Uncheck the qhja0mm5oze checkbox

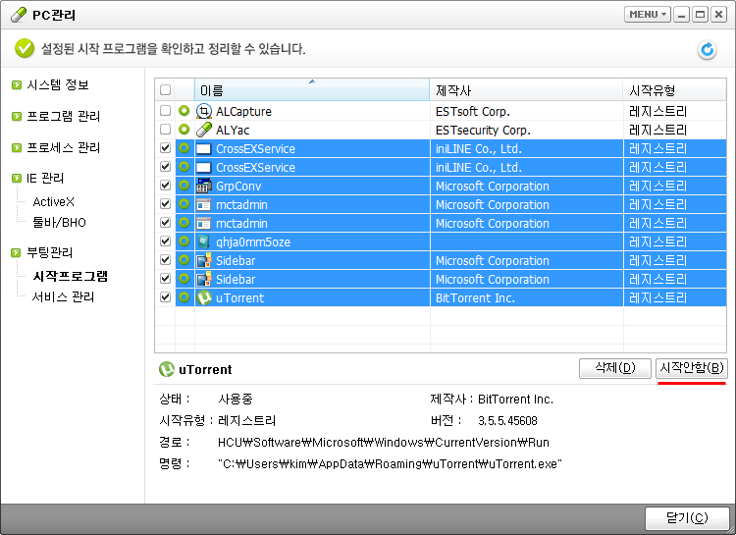click(165, 241)
